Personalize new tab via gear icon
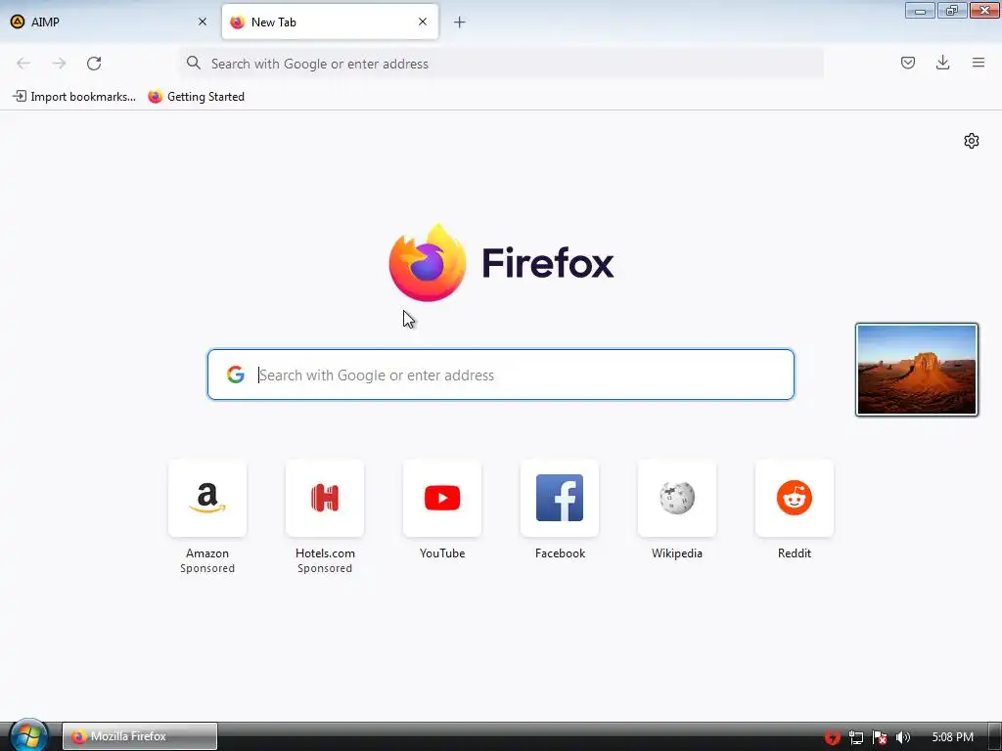Image resolution: width=1002 pixels, height=751 pixels. pos(972,141)
